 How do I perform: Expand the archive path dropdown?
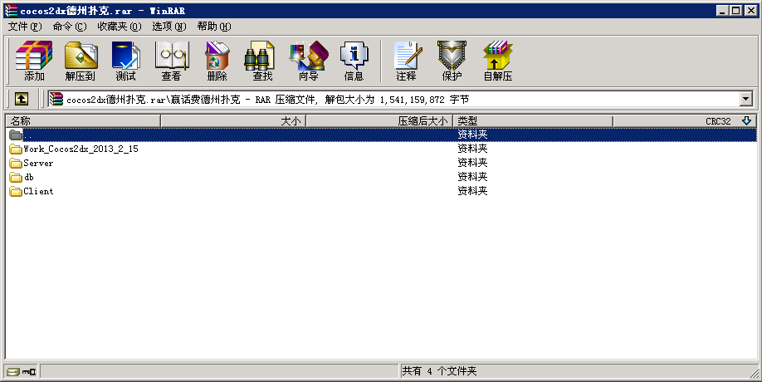745,100
